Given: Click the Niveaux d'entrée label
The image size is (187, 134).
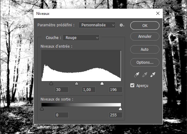Looking at the screenshot, I should (x=56, y=46).
